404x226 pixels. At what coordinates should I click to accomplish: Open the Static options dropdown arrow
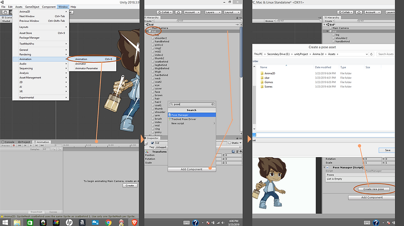click(240, 142)
